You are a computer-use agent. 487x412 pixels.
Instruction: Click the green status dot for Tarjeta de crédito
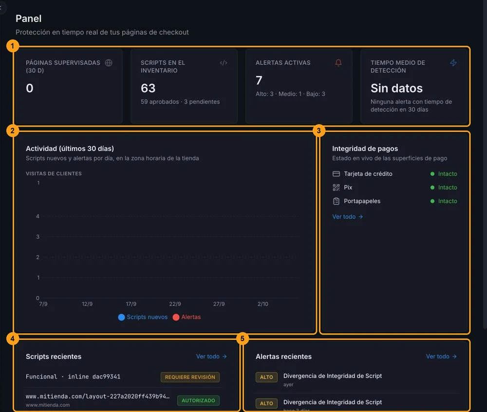pos(432,174)
